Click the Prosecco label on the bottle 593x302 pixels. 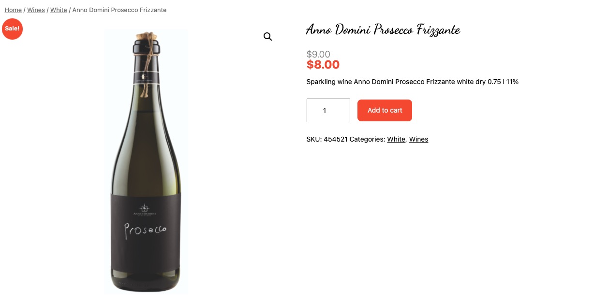(x=145, y=229)
